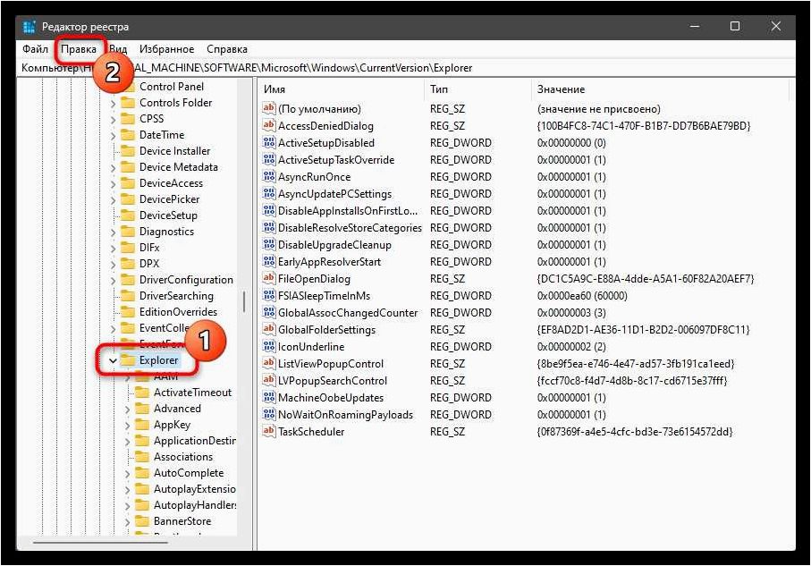Click the tree pane horizontal scrollbar
Screen dimensions: 811x566
pos(101,543)
